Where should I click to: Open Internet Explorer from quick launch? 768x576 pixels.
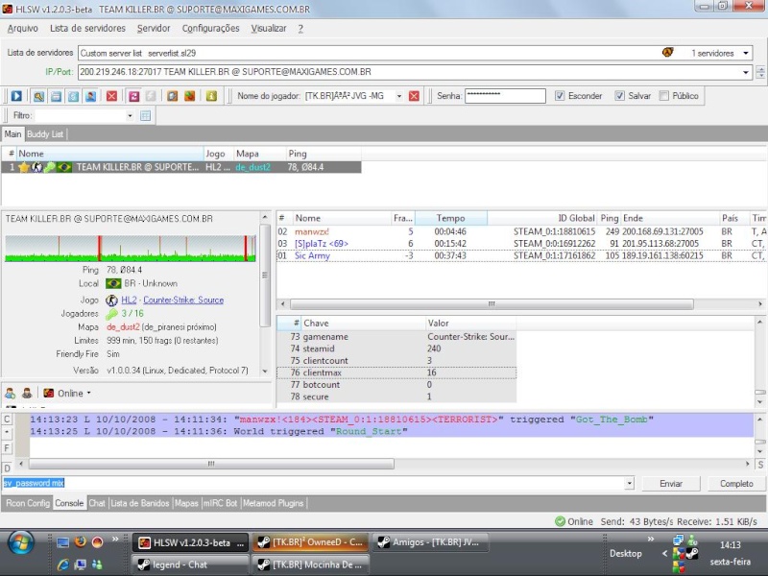63,564
